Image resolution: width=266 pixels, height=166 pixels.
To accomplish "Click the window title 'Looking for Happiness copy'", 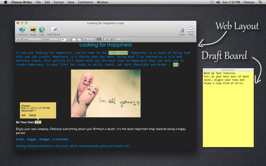I will point(105,23).
